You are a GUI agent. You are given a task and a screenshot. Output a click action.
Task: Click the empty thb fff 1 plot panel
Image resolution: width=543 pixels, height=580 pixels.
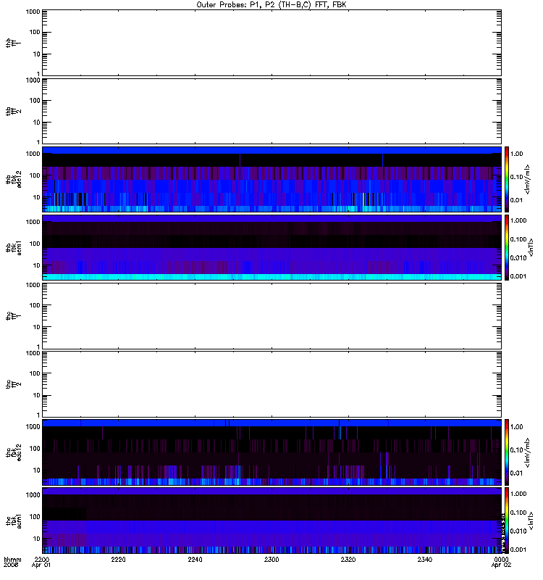(271, 43)
